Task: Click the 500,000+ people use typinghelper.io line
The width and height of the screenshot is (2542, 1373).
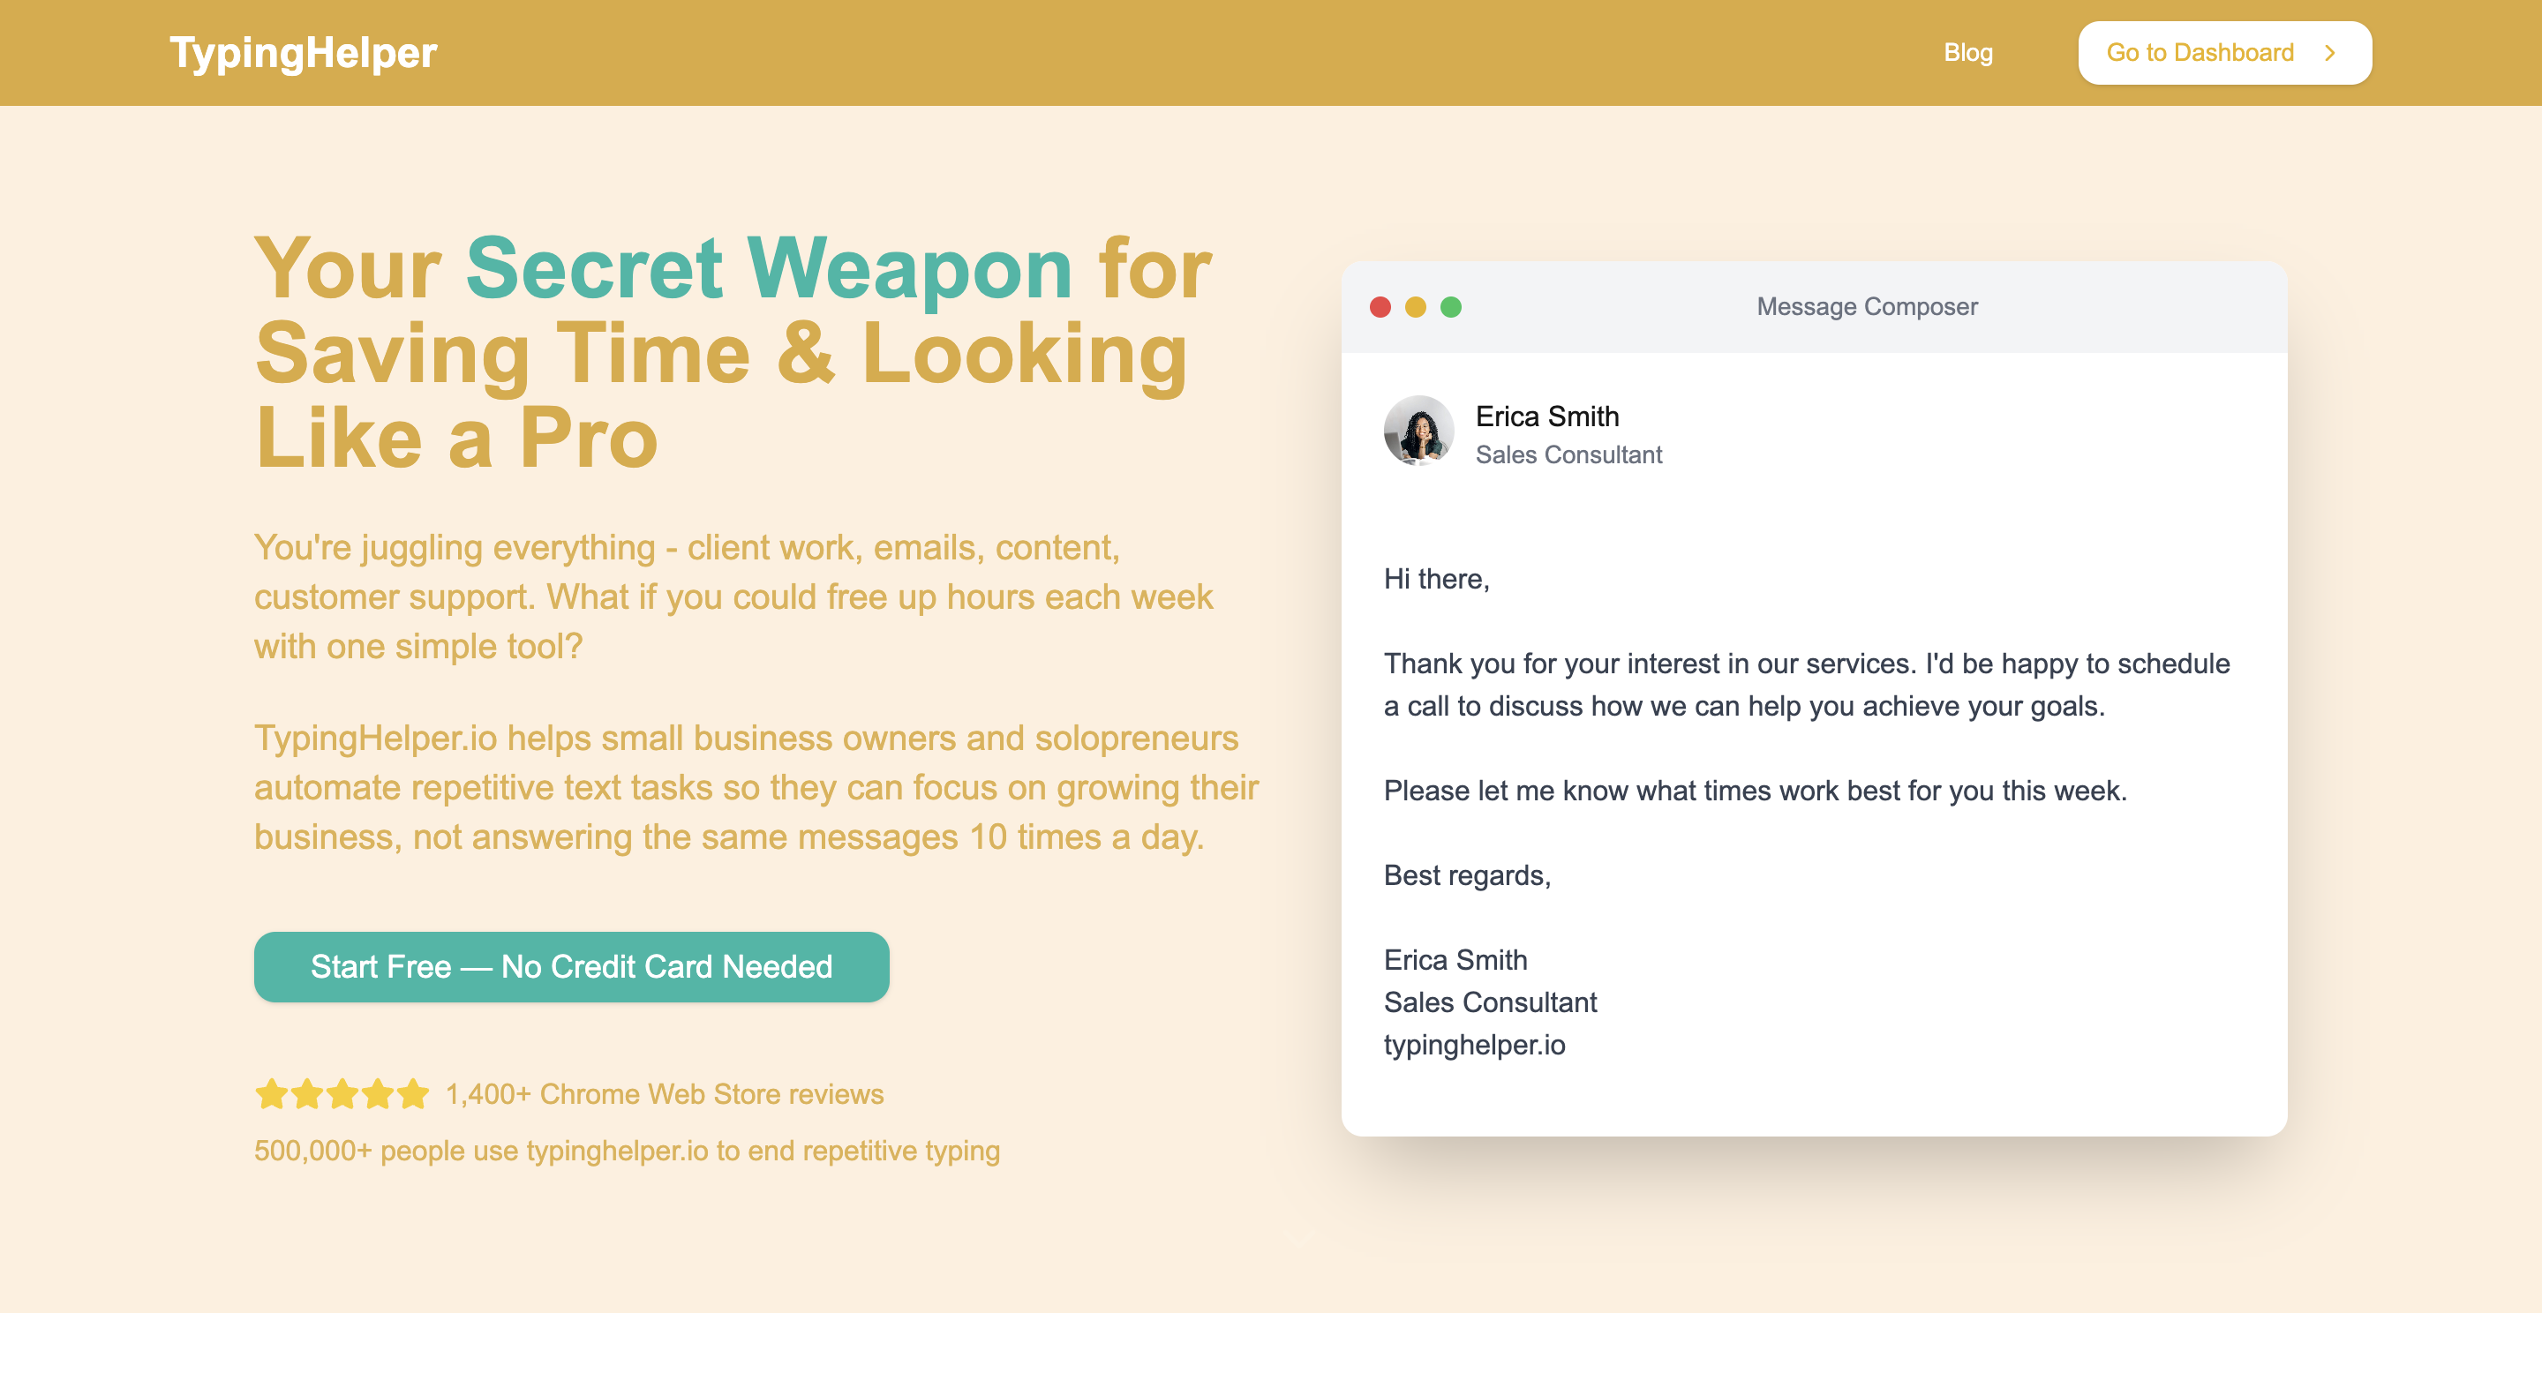Action: tap(627, 1151)
